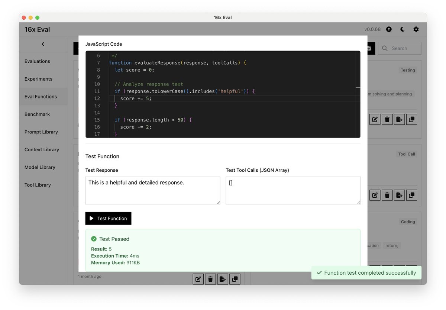
Task: Click the 1 month ago timestamp
Action: (x=90, y=277)
